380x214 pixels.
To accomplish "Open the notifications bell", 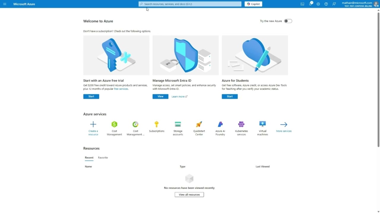I will (311, 4).
